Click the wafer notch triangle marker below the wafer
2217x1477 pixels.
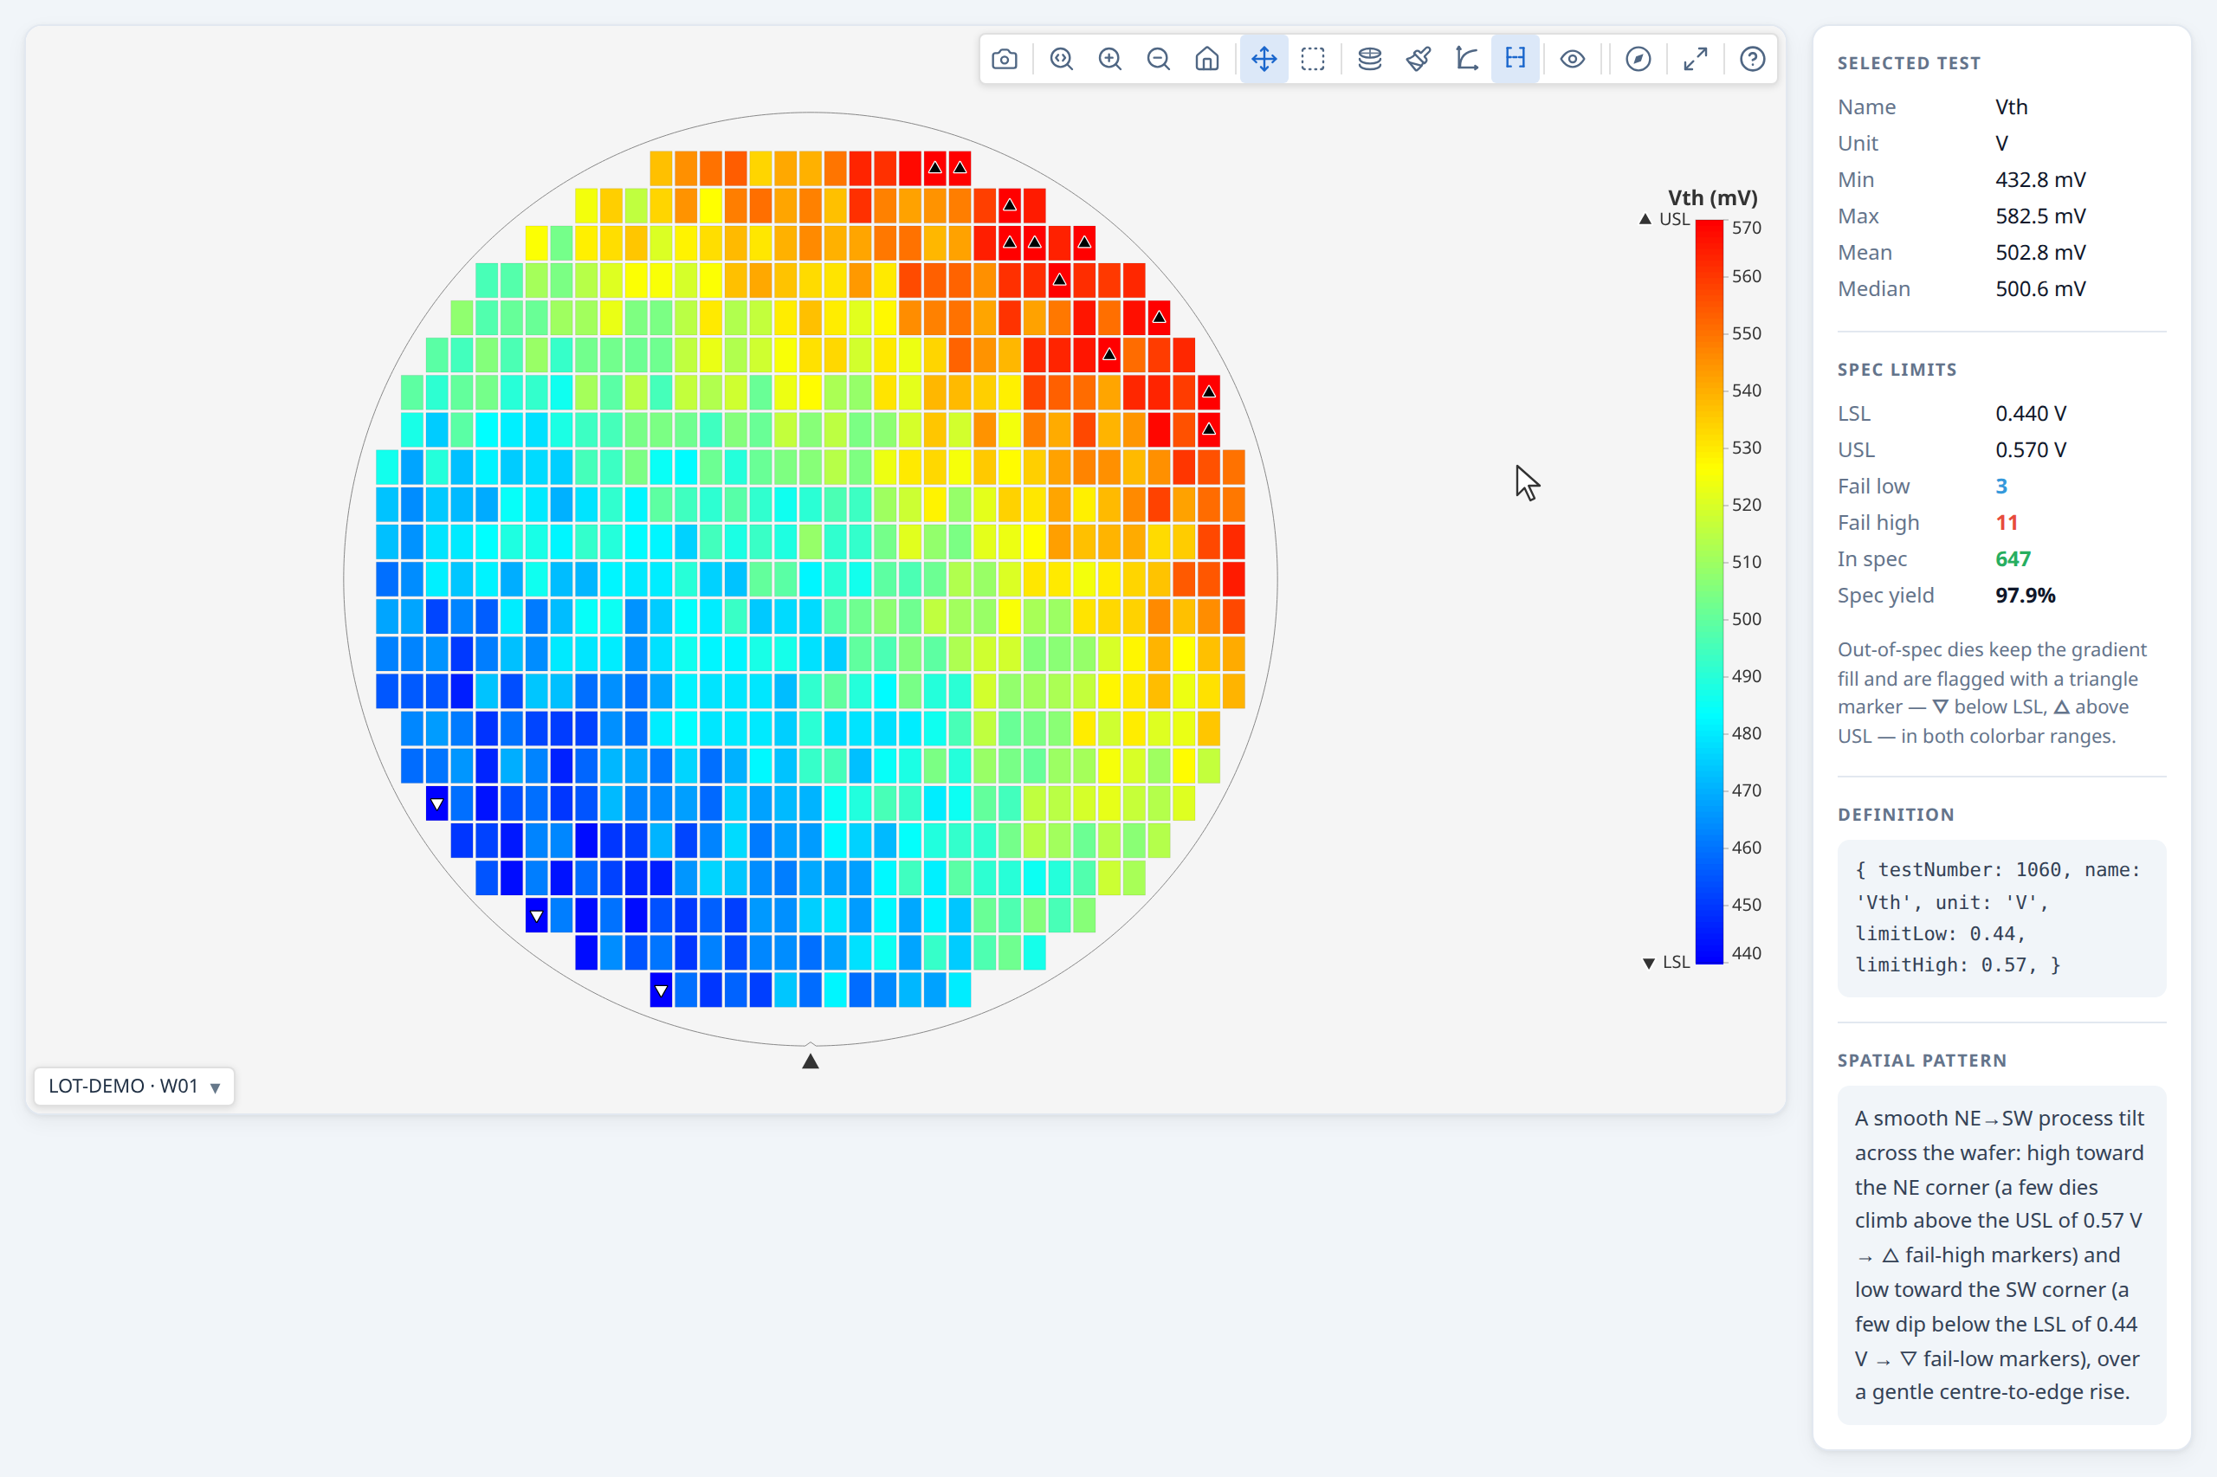point(811,1061)
